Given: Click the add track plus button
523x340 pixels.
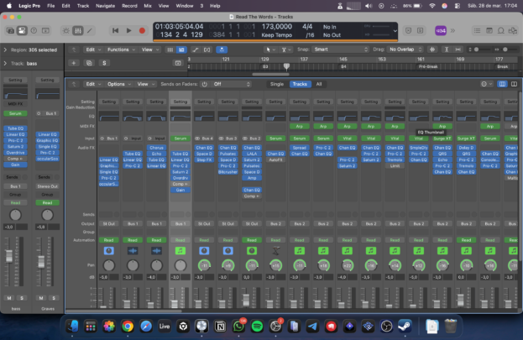Looking at the screenshot, I should 75,62.
